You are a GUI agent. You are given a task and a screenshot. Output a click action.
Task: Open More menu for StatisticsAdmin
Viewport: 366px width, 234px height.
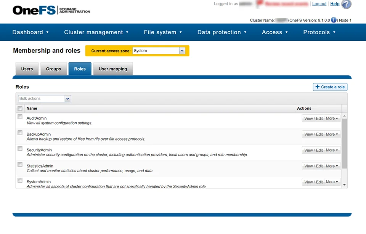coord(332,166)
